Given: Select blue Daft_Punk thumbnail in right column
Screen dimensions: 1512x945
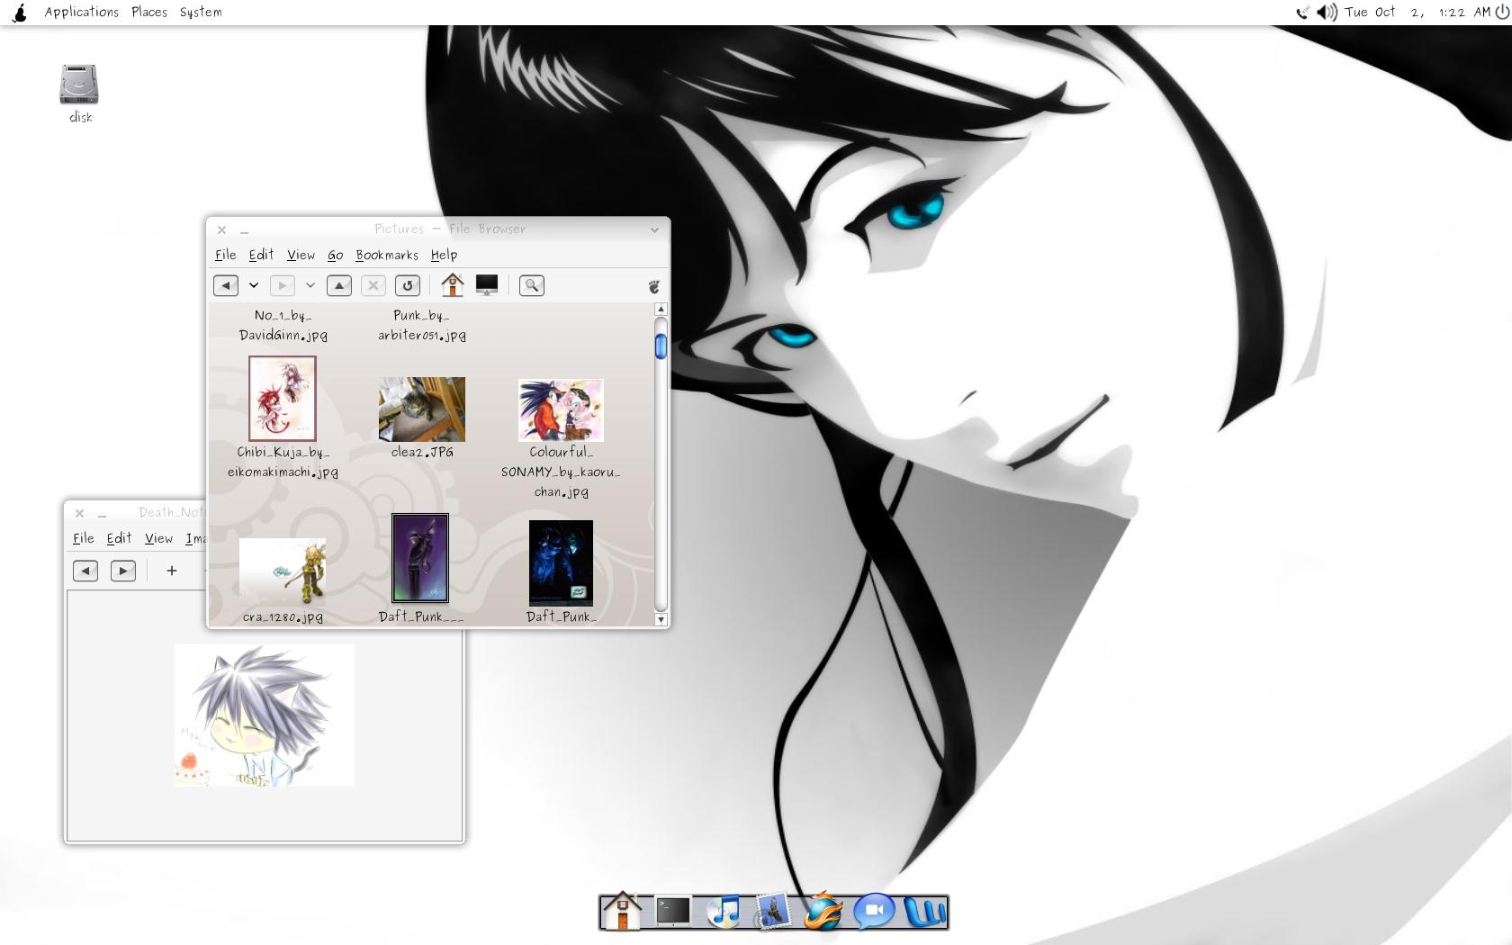Looking at the screenshot, I should [561, 562].
